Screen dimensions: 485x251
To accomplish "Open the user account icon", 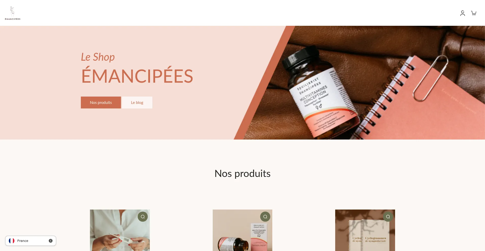I will pyautogui.click(x=463, y=13).
